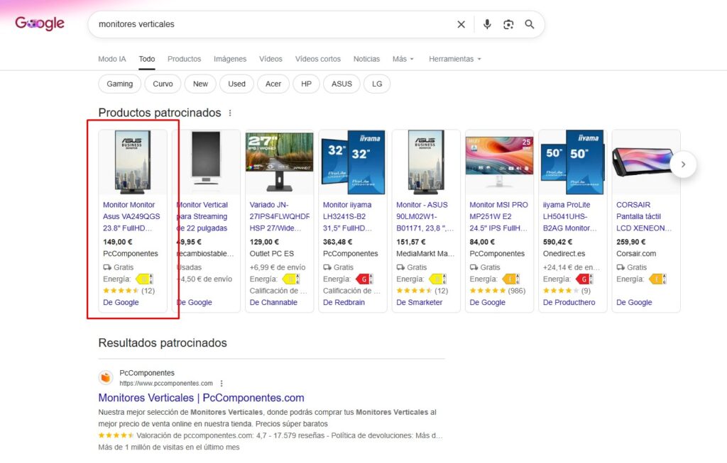Screen dimensions: 727x463
Task: Advance product carousel with right arrow
Action: [x=683, y=164]
